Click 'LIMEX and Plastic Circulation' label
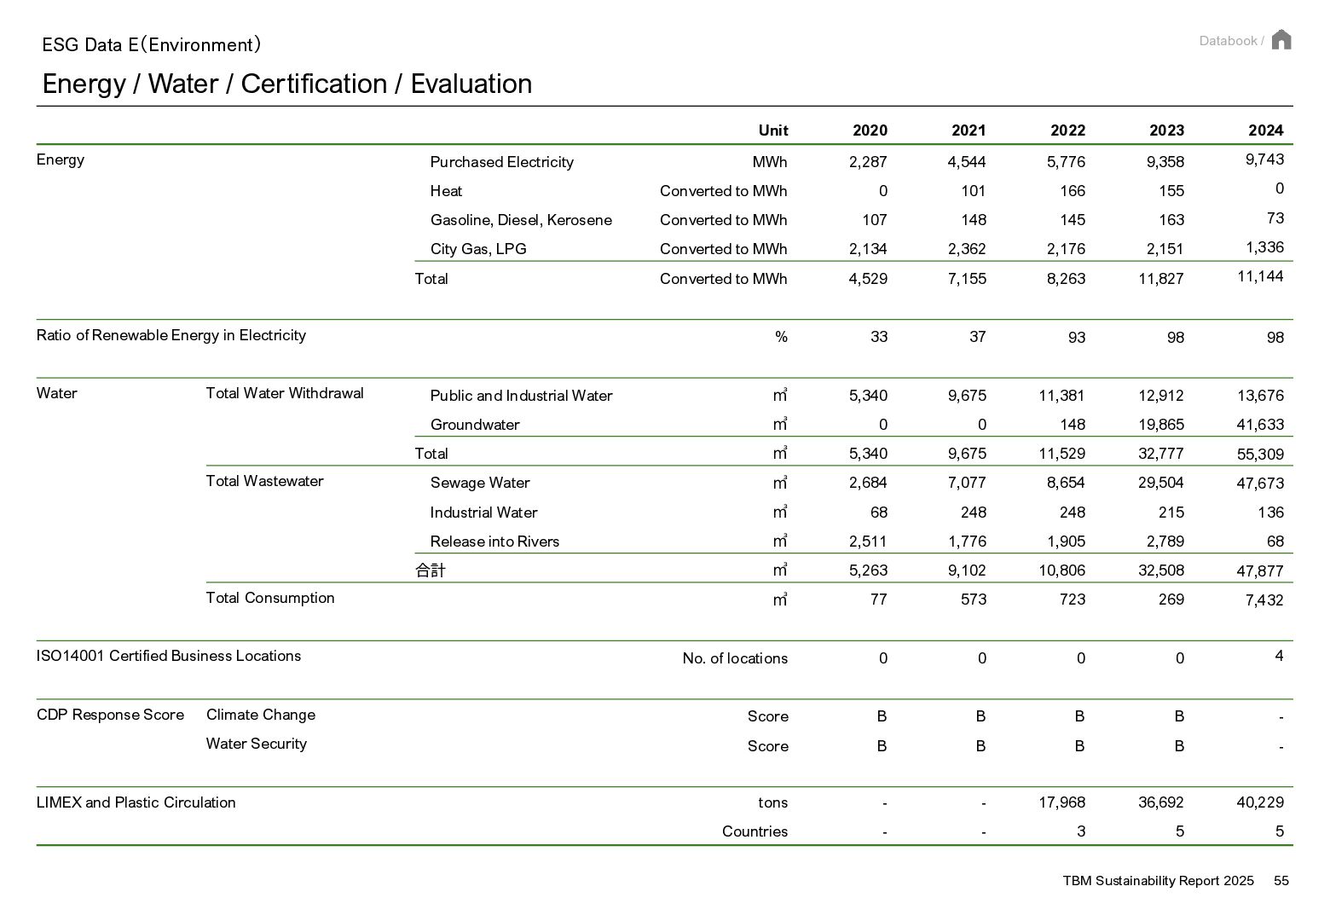The height and width of the screenshot is (921, 1330). (136, 802)
